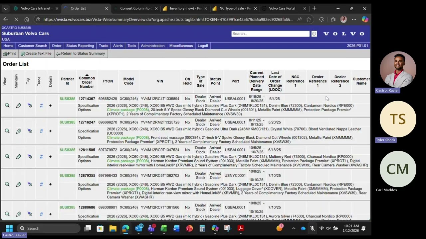Click trade arrows icon for order 12811505

(41, 157)
